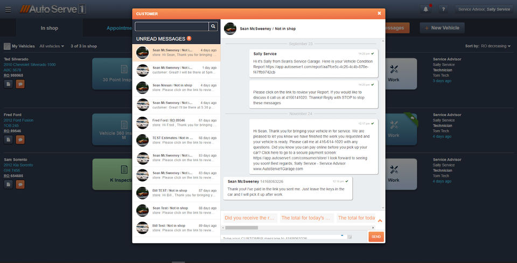
Task: Open Sam Sorento's orange chat icon
Action: pos(20,184)
